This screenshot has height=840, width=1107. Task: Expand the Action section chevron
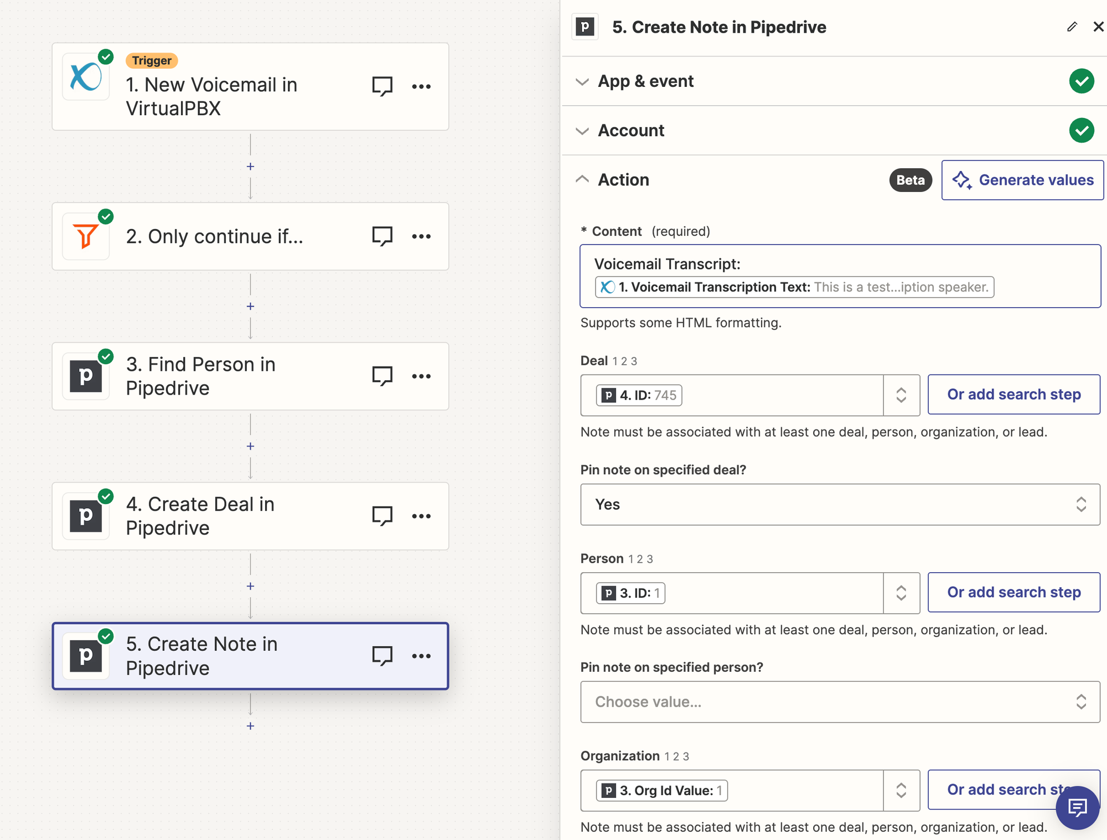click(x=583, y=180)
